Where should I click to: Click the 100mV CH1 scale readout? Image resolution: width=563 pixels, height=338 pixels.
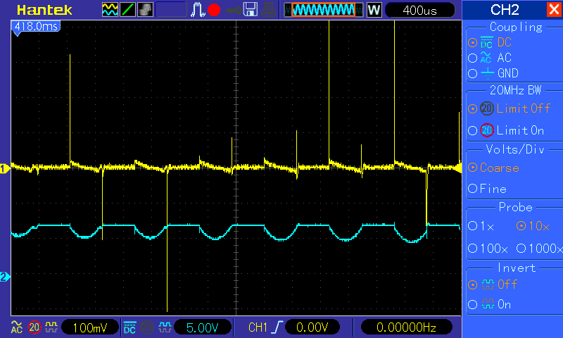click(x=90, y=327)
